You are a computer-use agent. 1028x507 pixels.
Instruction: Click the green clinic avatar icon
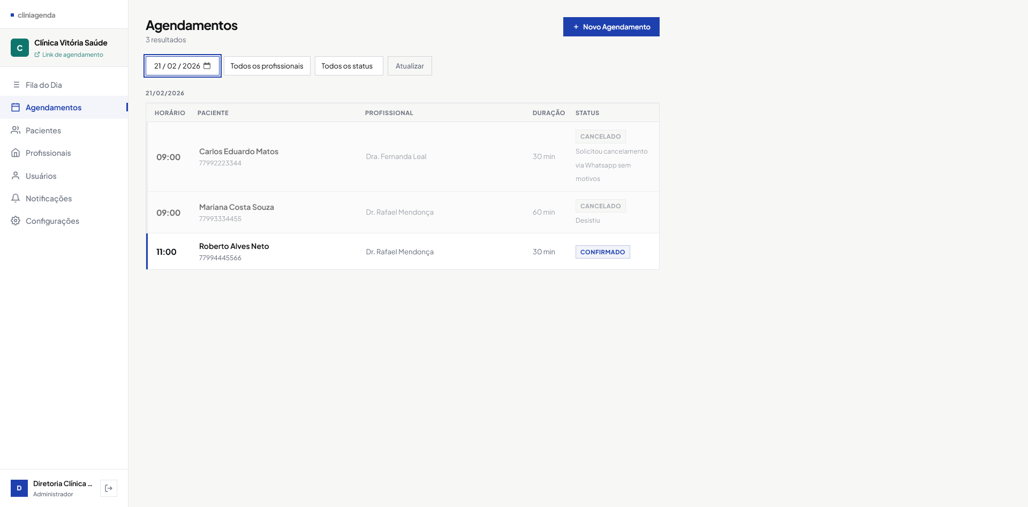click(20, 48)
